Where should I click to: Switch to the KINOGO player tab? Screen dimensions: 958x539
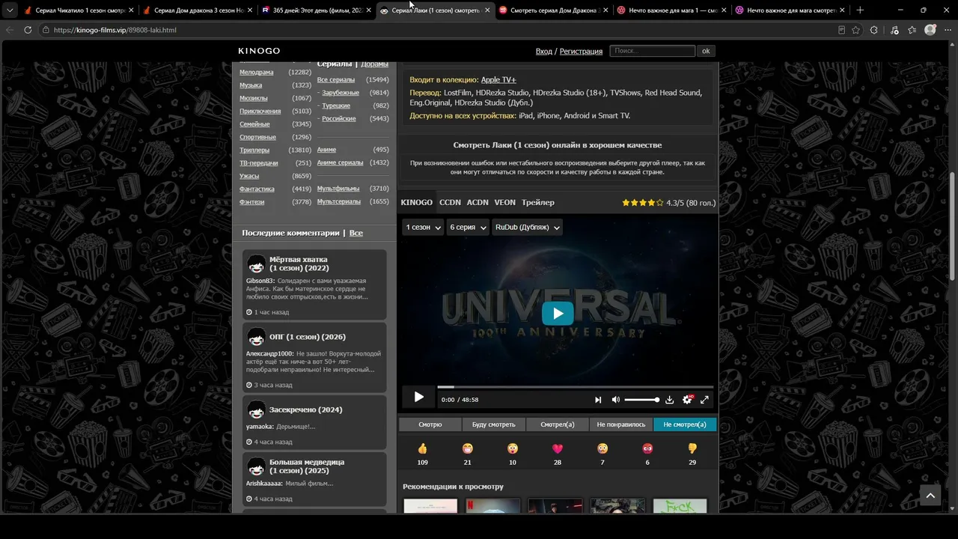416,203
